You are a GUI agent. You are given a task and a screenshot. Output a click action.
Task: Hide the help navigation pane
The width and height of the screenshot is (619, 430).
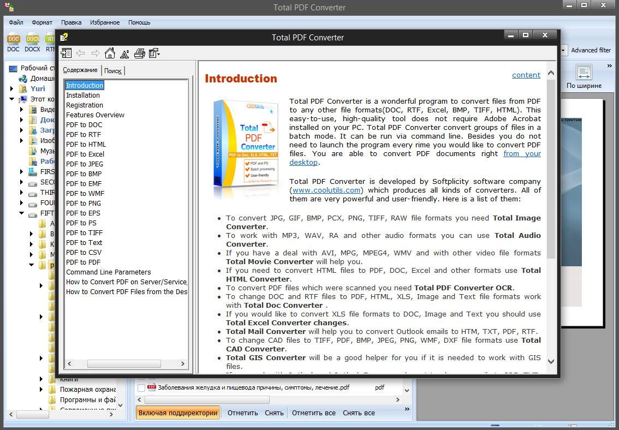point(66,53)
